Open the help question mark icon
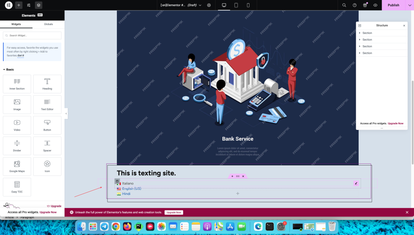Viewport: 414px width, 235px height. (355, 5)
